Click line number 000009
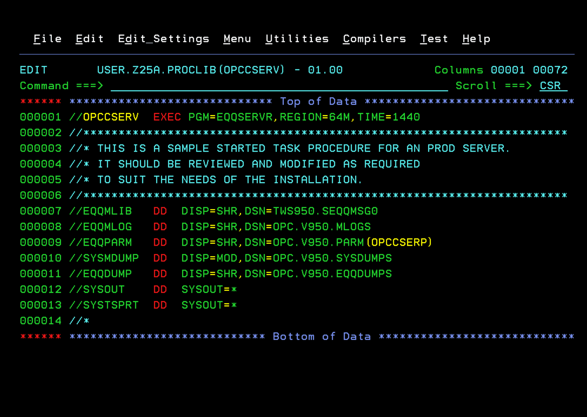The width and height of the screenshot is (587, 417). pos(40,242)
